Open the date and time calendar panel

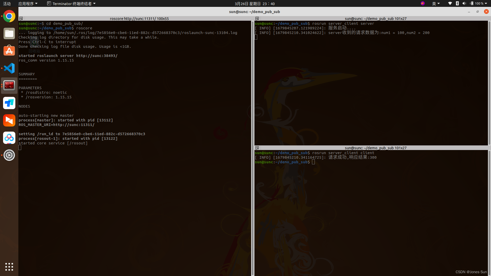click(254, 4)
